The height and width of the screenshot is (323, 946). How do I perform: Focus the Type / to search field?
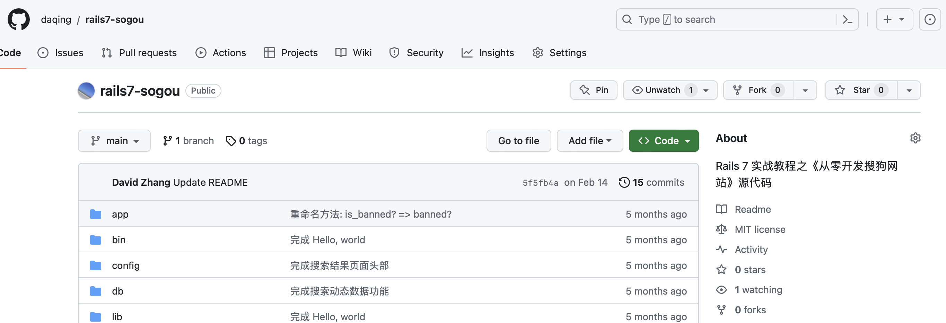pos(737,19)
